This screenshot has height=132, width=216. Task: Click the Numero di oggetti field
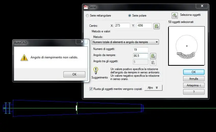pyautogui.click(x=141, y=50)
